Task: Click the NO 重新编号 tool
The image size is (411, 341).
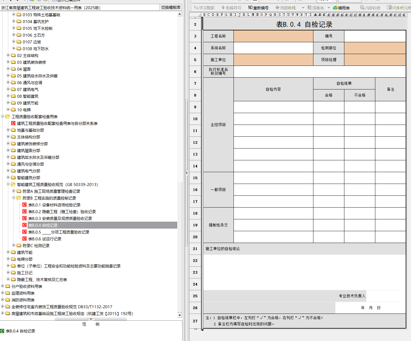Action: click(x=258, y=8)
